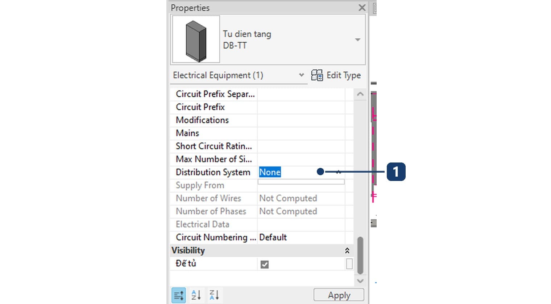Screen dimensions: 551x304
Task: Sort properties Z to A descending
Action: pos(214,295)
